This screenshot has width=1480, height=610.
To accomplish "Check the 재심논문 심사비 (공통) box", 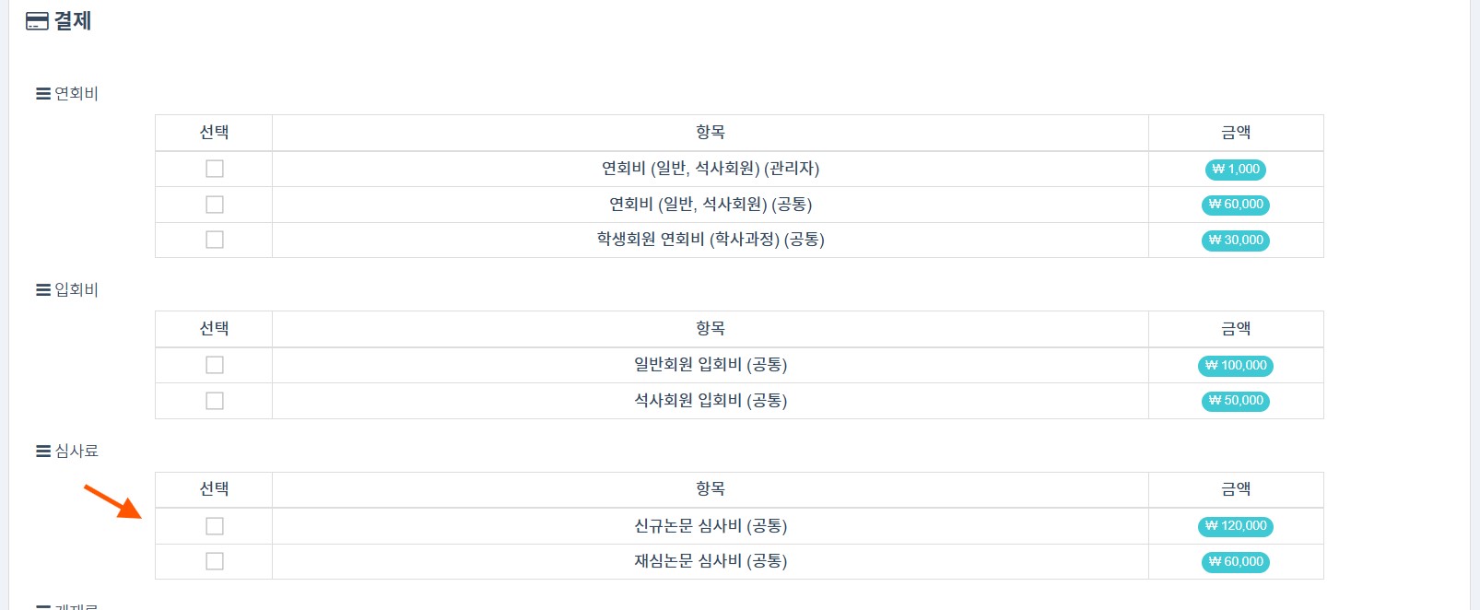I will click(215, 561).
